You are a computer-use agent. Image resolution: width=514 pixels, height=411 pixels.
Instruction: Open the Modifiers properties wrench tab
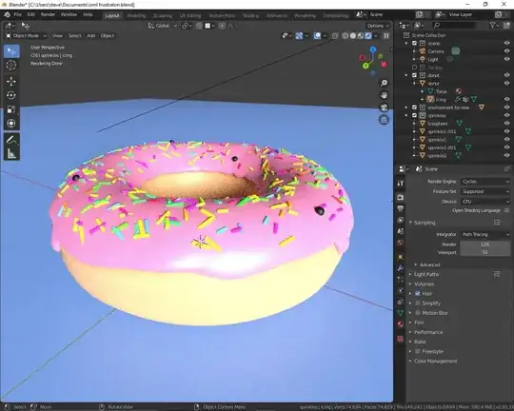(x=400, y=268)
